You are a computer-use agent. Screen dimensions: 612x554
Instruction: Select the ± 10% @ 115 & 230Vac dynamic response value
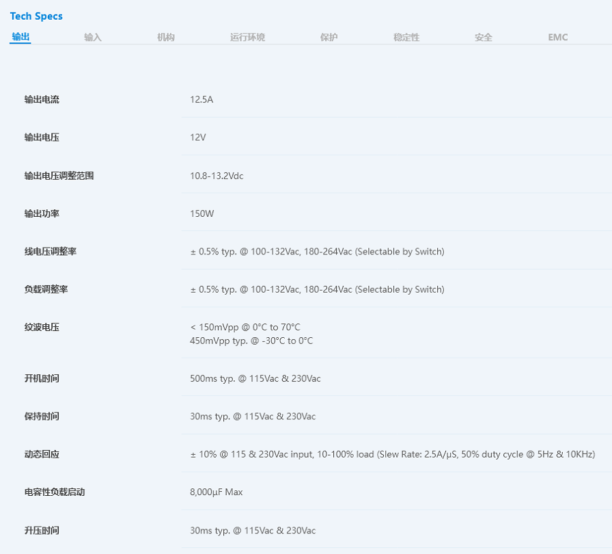point(393,454)
